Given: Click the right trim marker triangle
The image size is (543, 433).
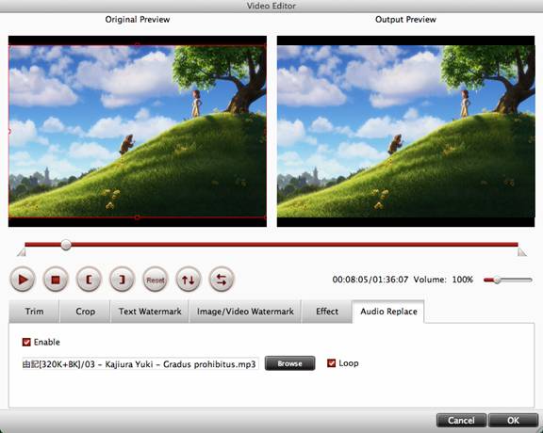Looking at the screenshot, I should pos(522,251).
